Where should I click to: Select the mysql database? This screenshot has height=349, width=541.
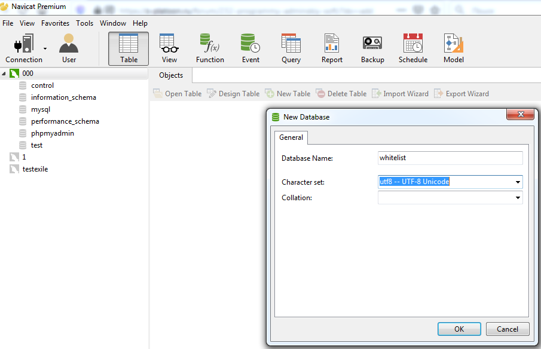[x=41, y=109]
